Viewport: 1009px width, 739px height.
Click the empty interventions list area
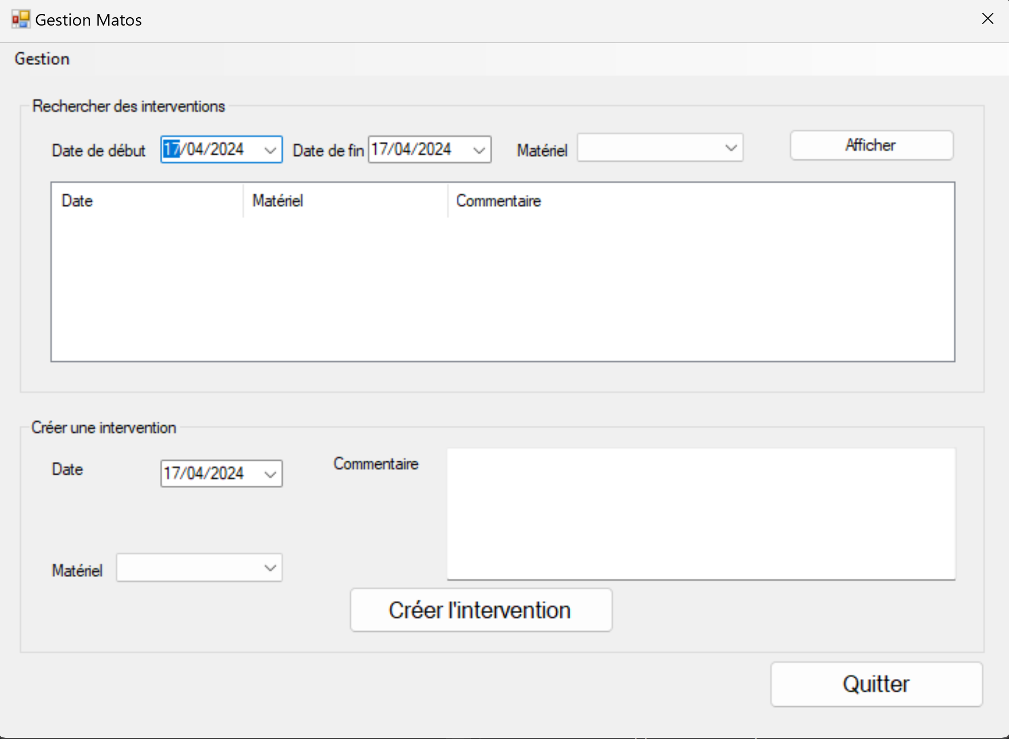503,289
